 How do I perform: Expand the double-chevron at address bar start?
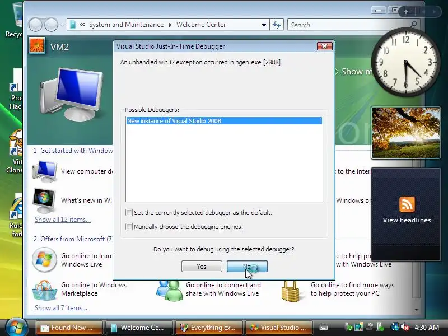[x=82, y=25]
